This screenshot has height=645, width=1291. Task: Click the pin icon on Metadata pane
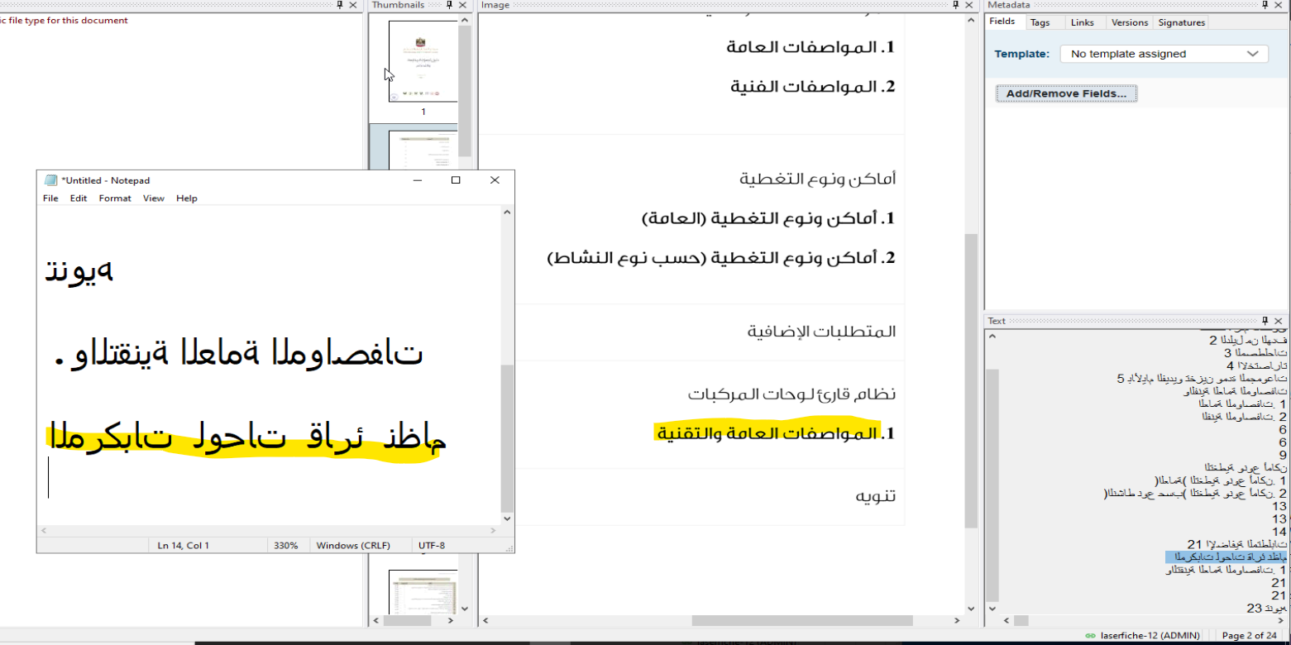pos(1266,5)
